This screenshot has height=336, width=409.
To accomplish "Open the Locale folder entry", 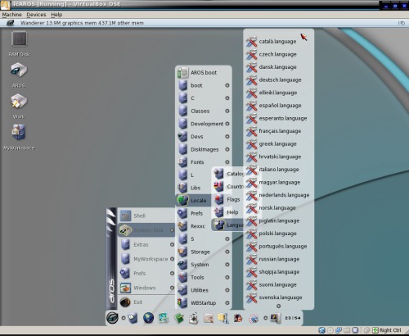I will pyautogui.click(x=194, y=201).
